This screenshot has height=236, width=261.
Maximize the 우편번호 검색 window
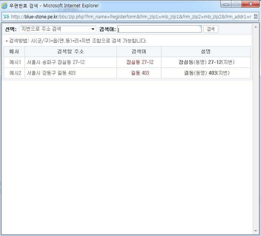(236, 5)
